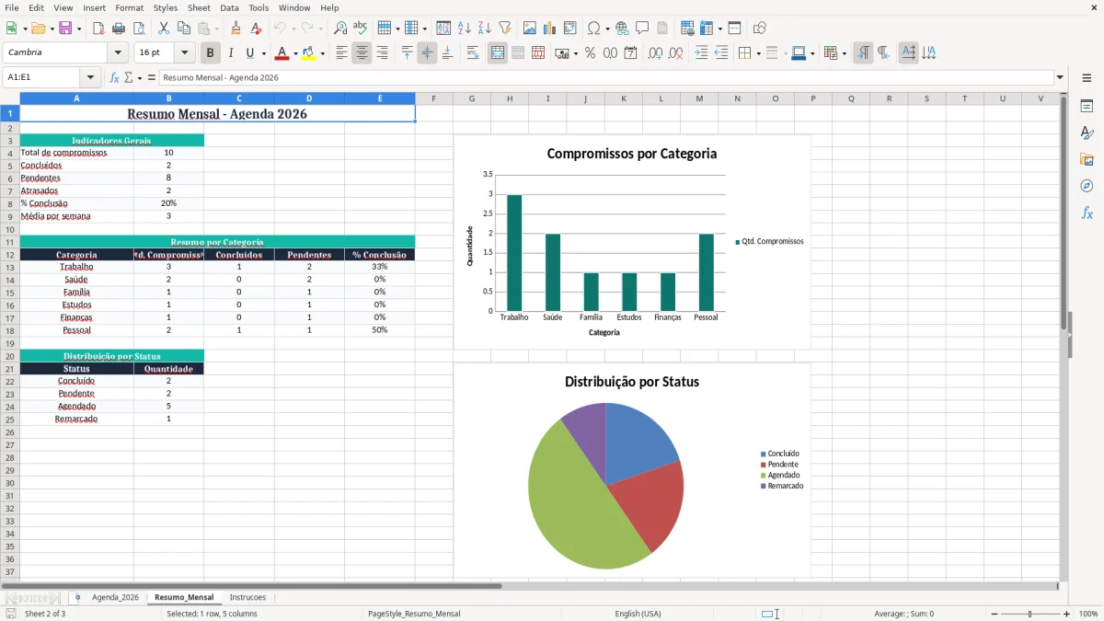Open the Format menu
Image resolution: width=1104 pixels, height=621 pixels.
[x=129, y=7]
